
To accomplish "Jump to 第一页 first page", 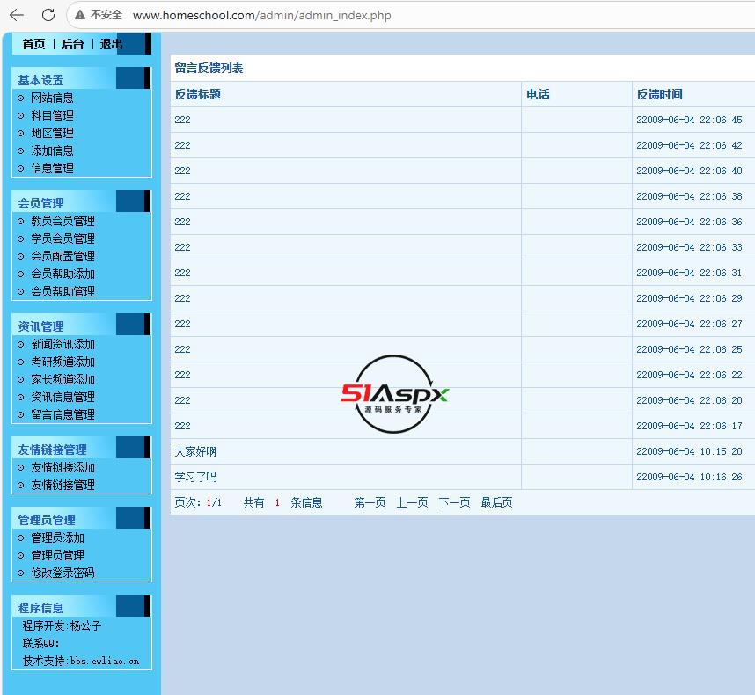I will click(x=370, y=502).
